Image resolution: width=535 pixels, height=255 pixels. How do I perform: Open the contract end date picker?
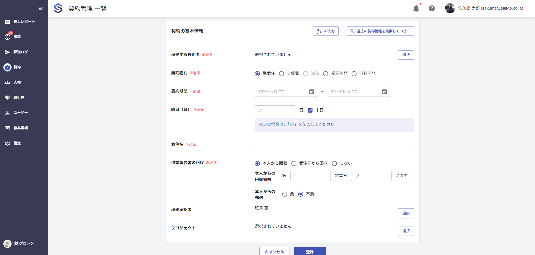click(x=384, y=91)
